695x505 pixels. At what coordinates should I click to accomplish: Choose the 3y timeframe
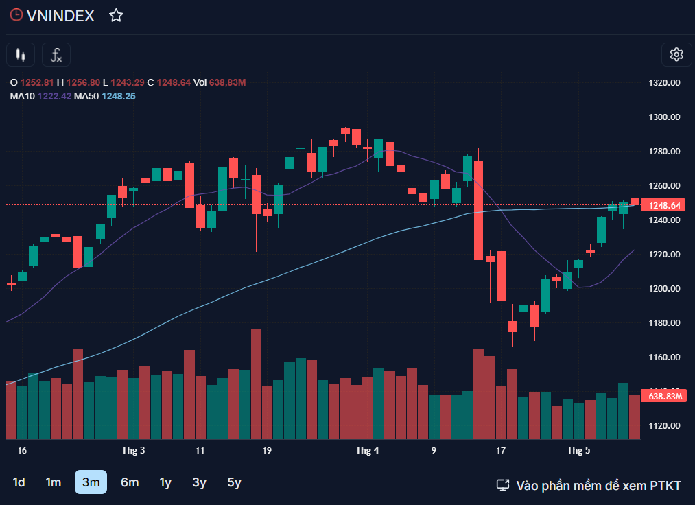[199, 482]
